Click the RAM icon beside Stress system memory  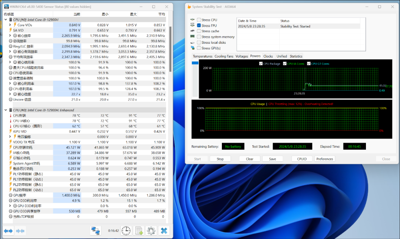pos(192,37)
